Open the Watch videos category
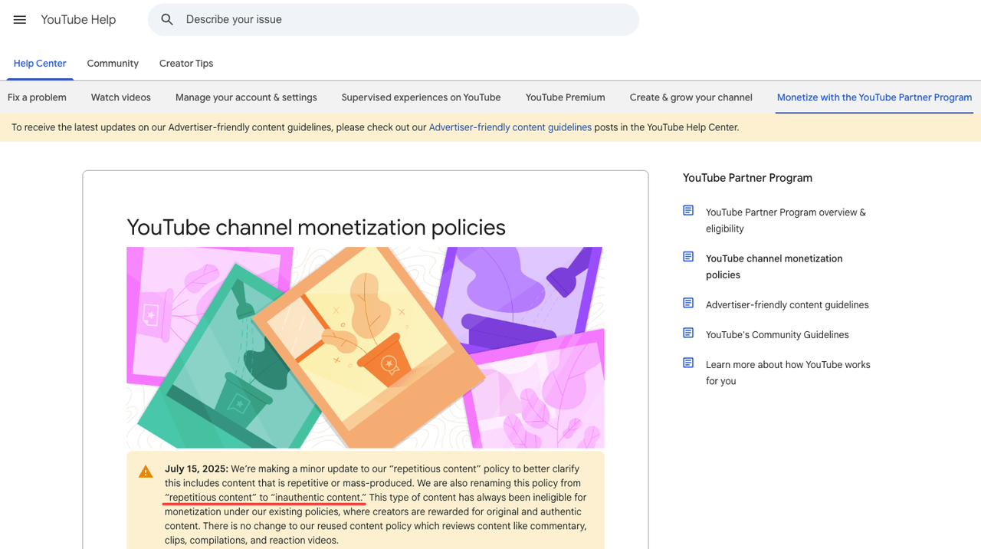 pyautogui.click(x=121, y=97)
